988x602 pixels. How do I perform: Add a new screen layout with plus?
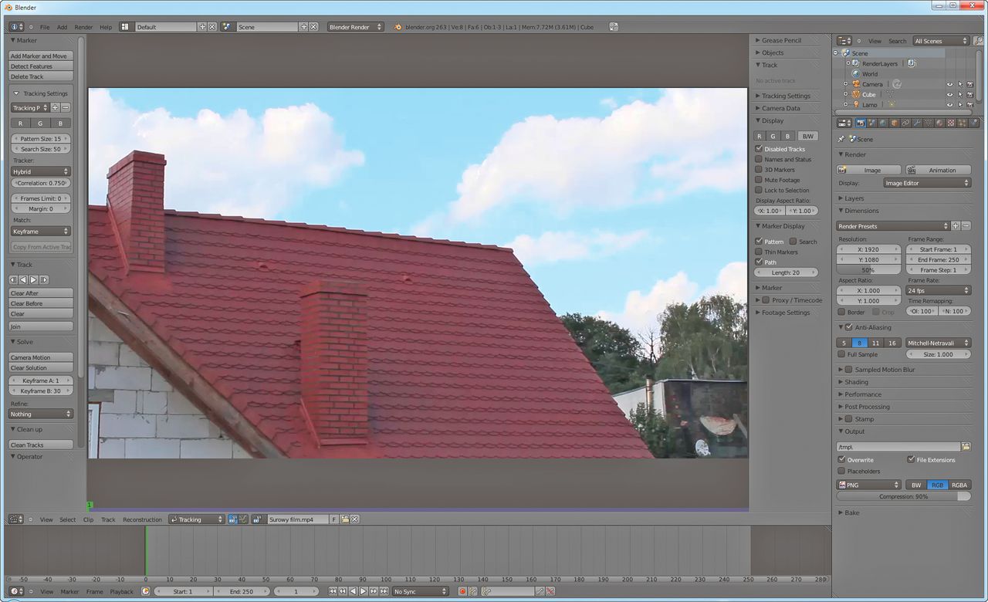[203, 27]
